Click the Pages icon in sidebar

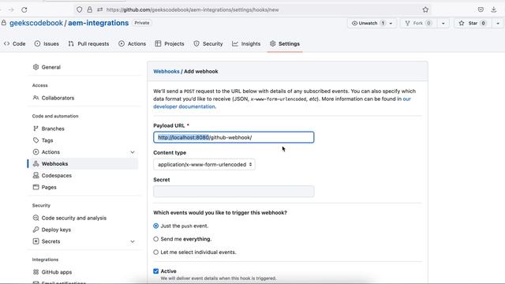pos(36,187)
